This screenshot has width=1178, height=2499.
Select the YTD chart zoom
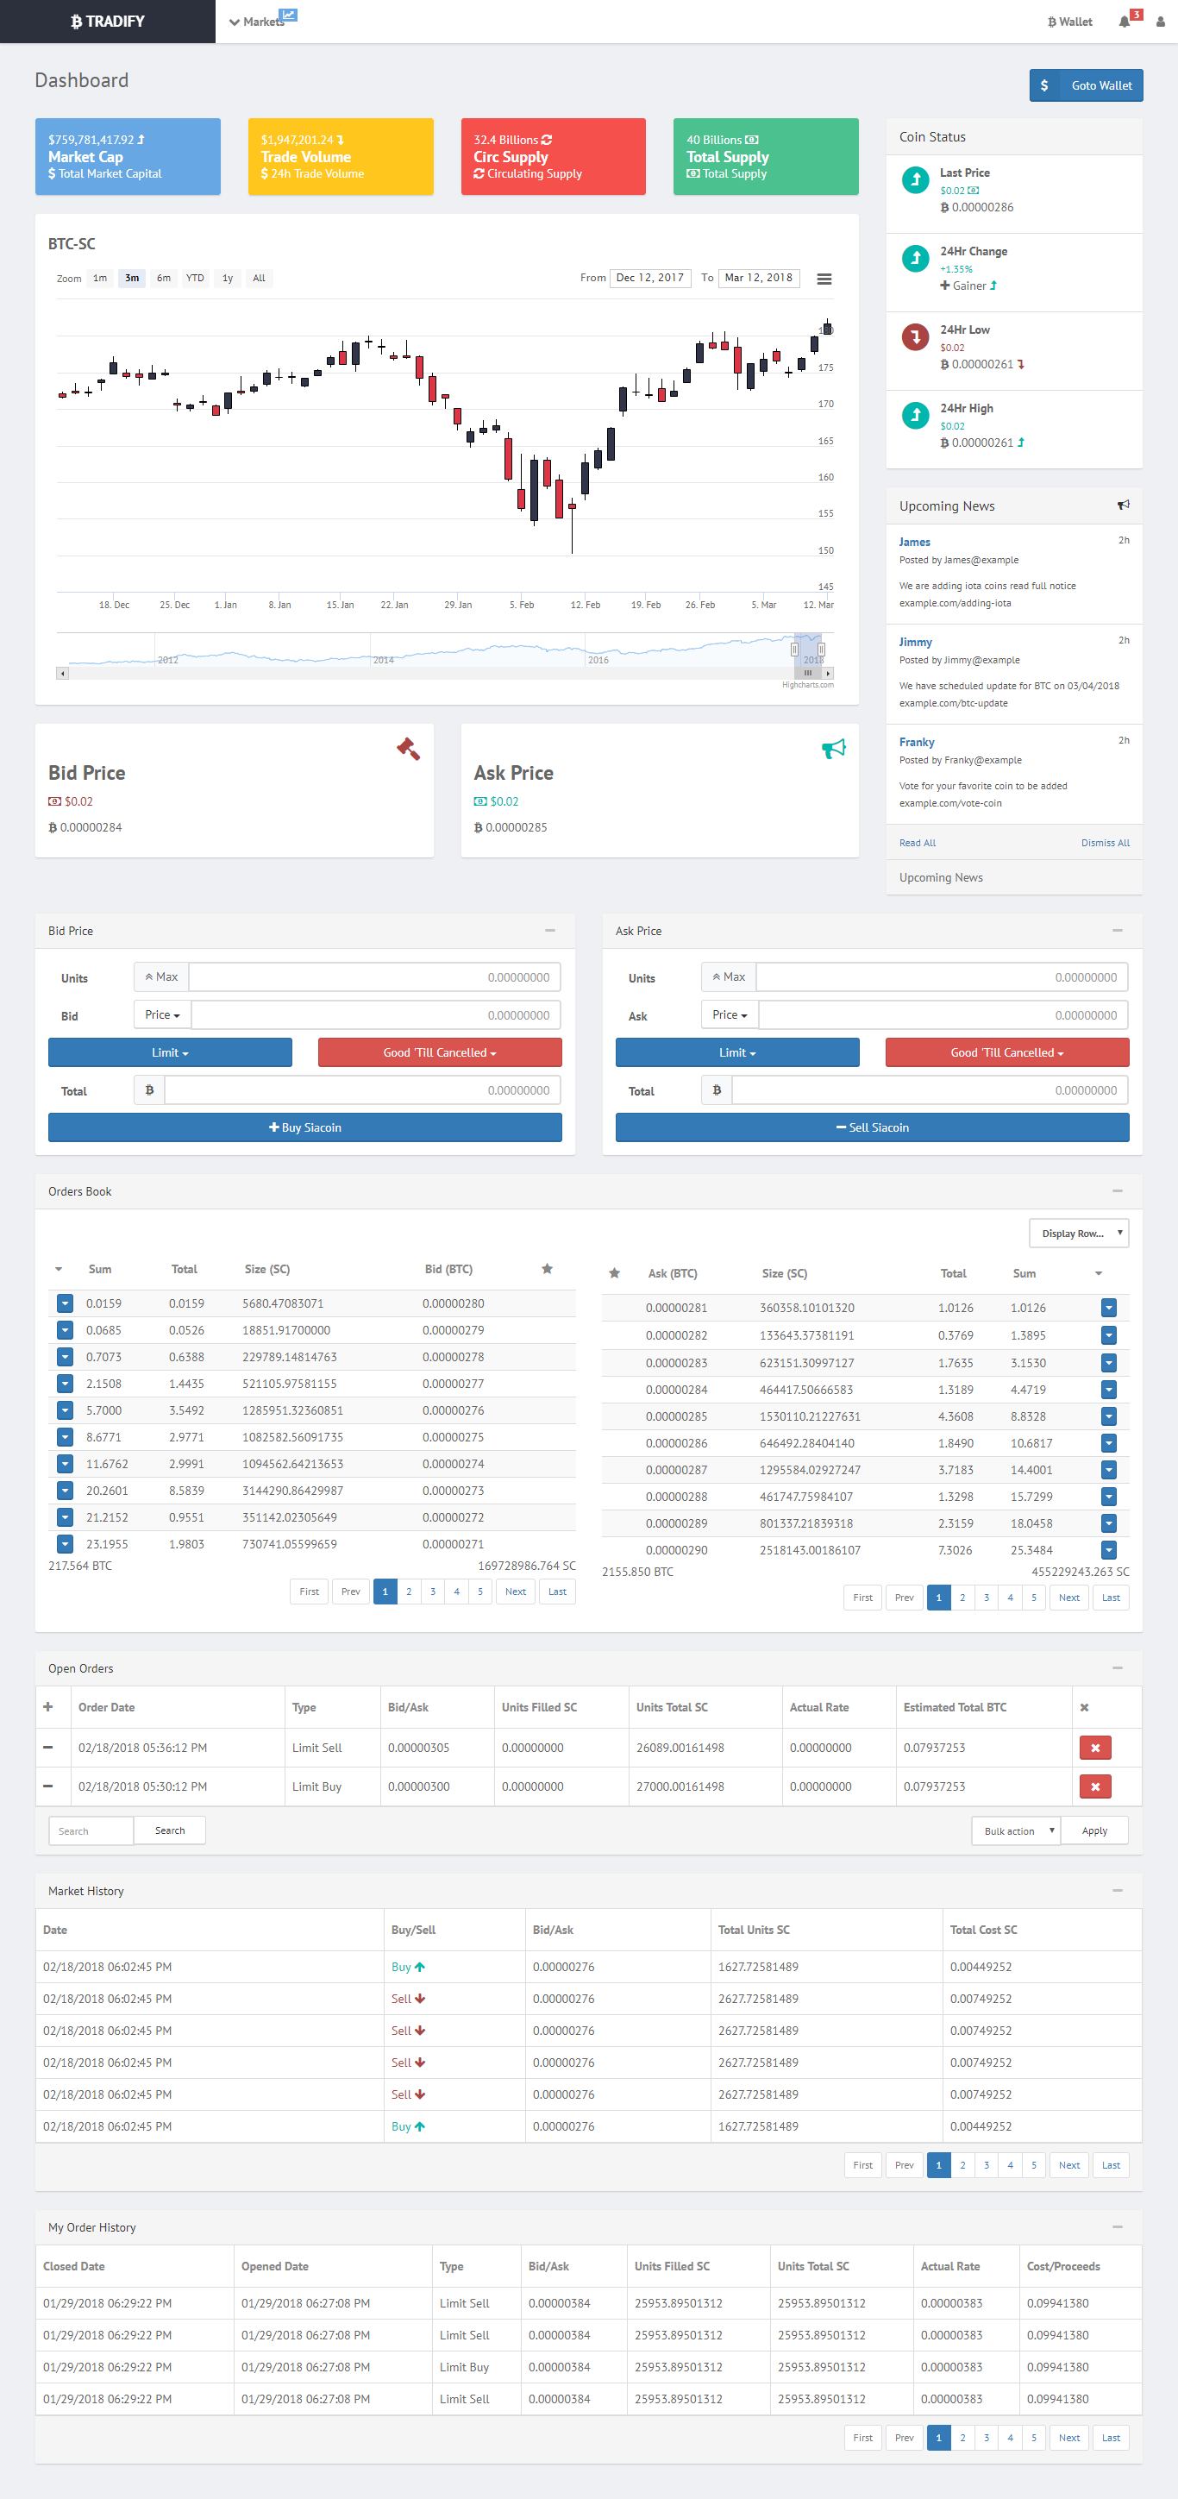click(x=195, y=279)
